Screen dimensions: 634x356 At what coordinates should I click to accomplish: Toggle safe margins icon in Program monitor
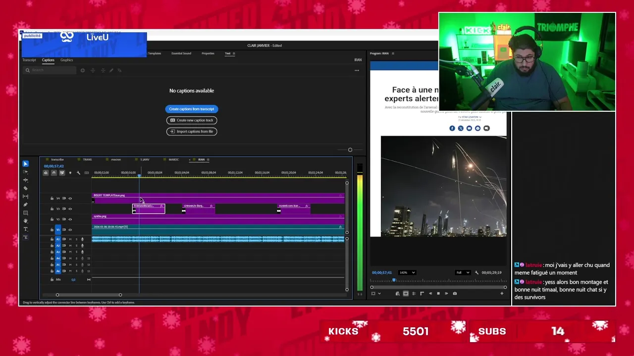click(x=406, y=293)
